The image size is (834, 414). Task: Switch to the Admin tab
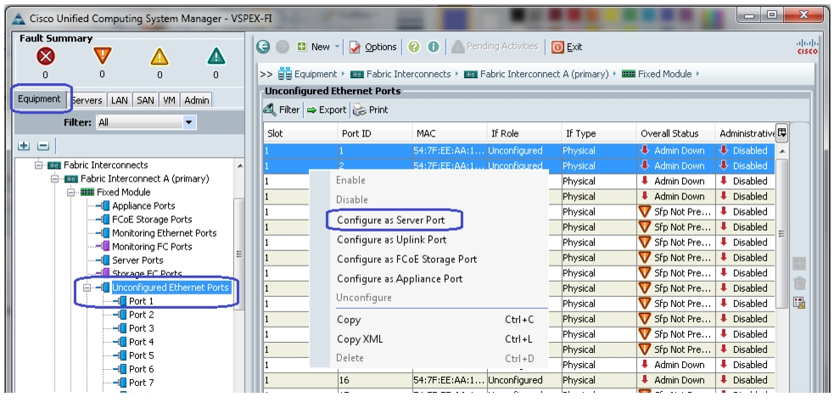(x=196, y=100)
